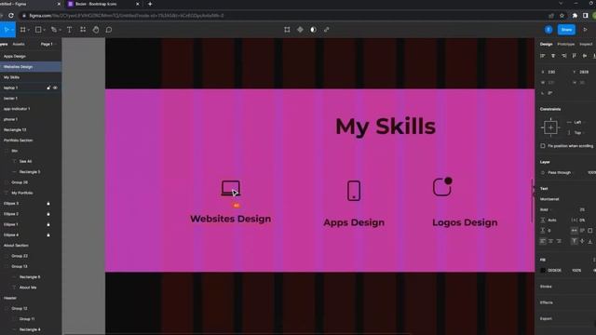This screenshot has height=335, width=596.
Task: Select the Rectangle shape tool
Action: click(x=38, y=30)
